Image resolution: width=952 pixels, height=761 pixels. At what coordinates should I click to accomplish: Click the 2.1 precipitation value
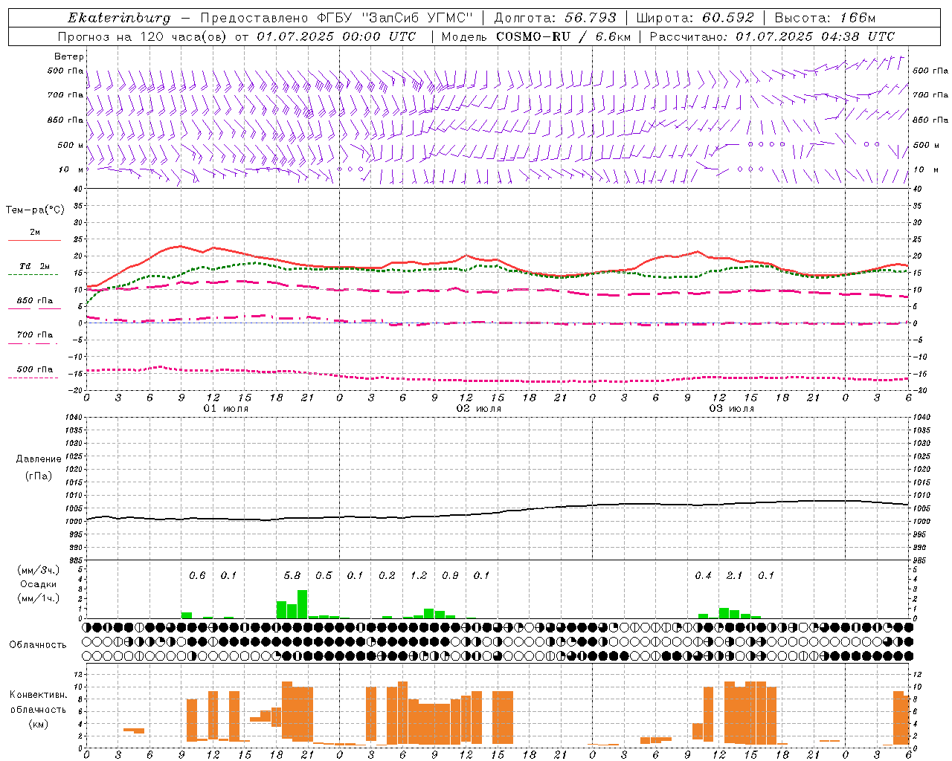click(734, 576)
